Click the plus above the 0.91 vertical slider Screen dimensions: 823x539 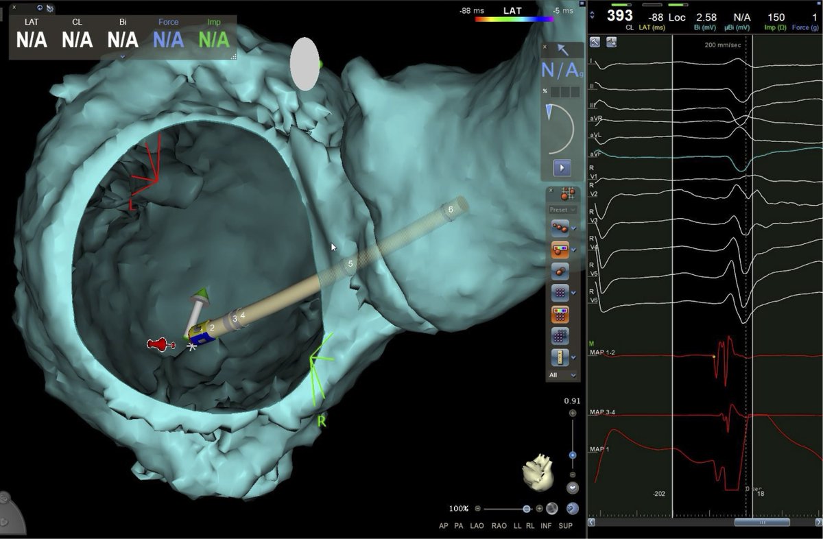tap(573, 414)
